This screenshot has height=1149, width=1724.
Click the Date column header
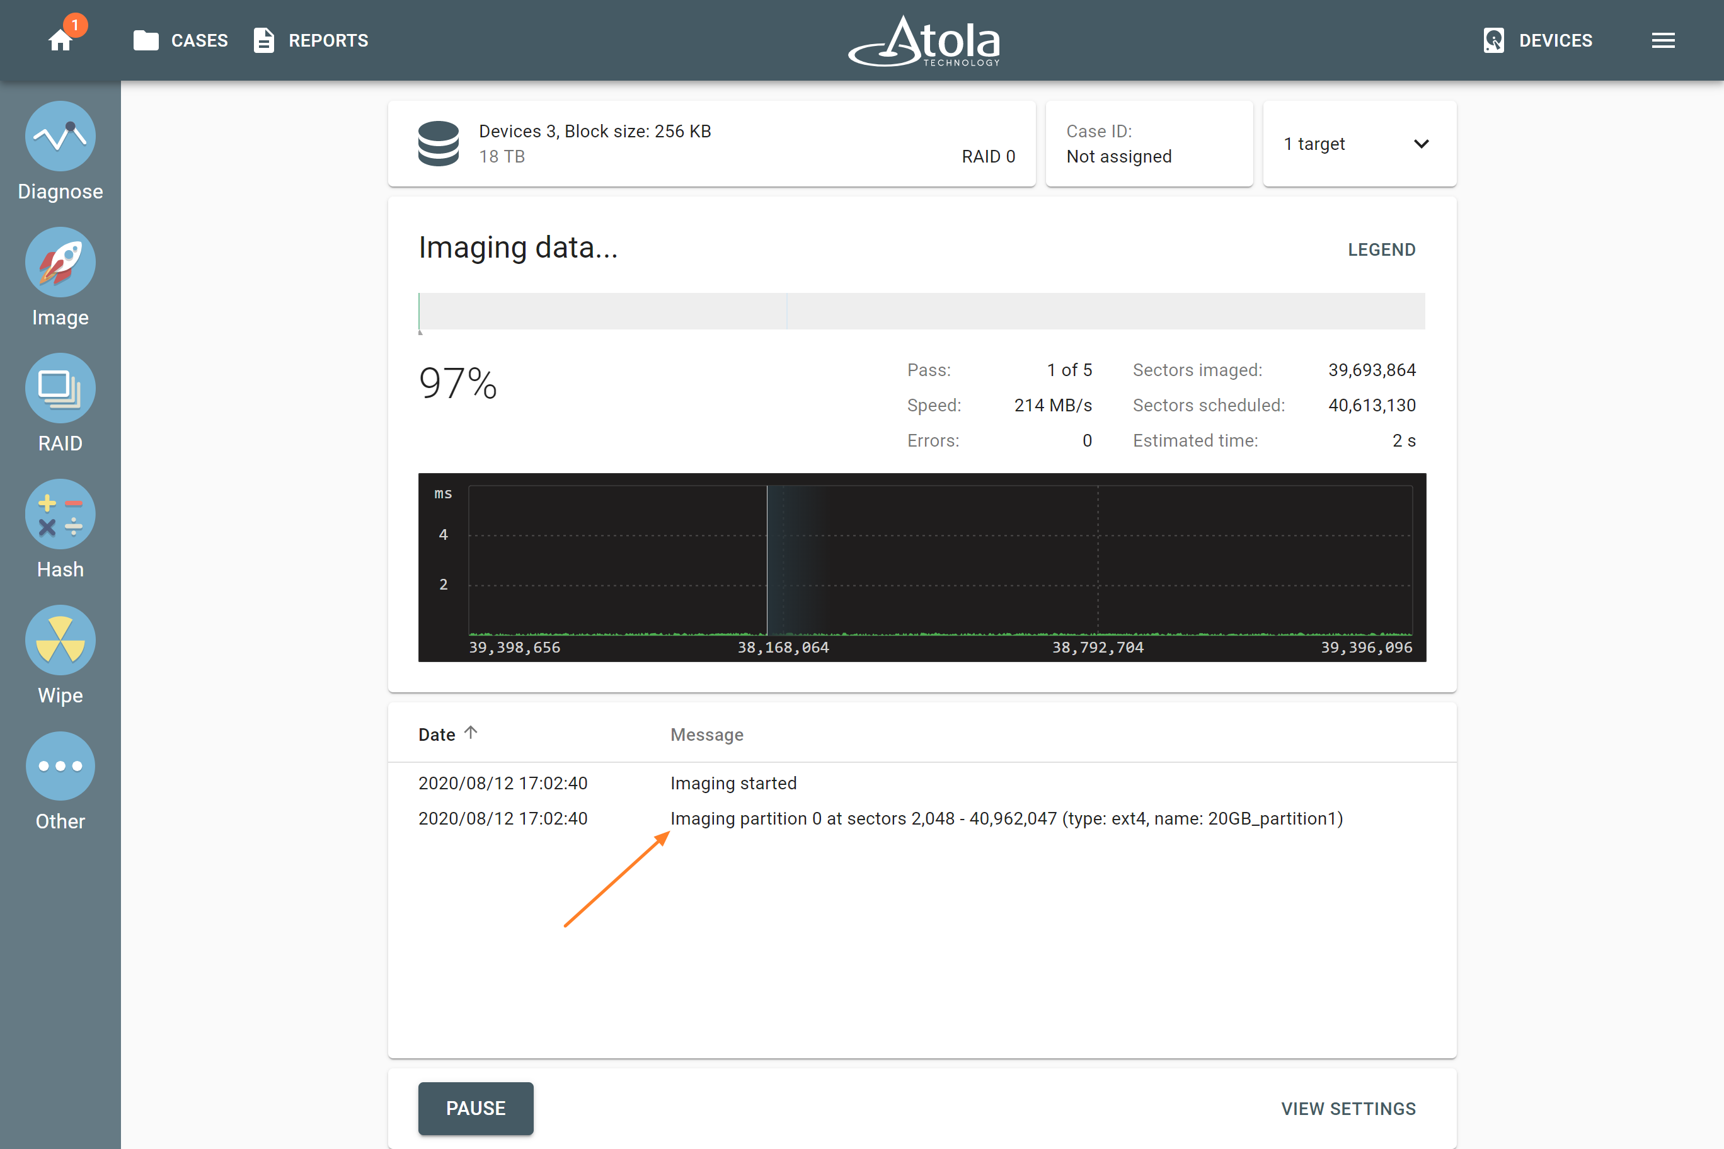coord(437,735)
